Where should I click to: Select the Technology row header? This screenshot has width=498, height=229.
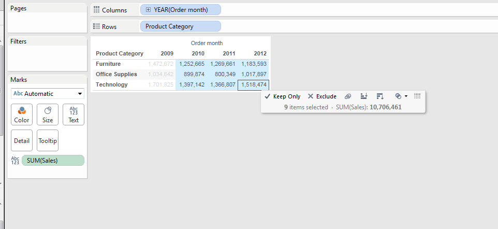(x=112, y=84)
